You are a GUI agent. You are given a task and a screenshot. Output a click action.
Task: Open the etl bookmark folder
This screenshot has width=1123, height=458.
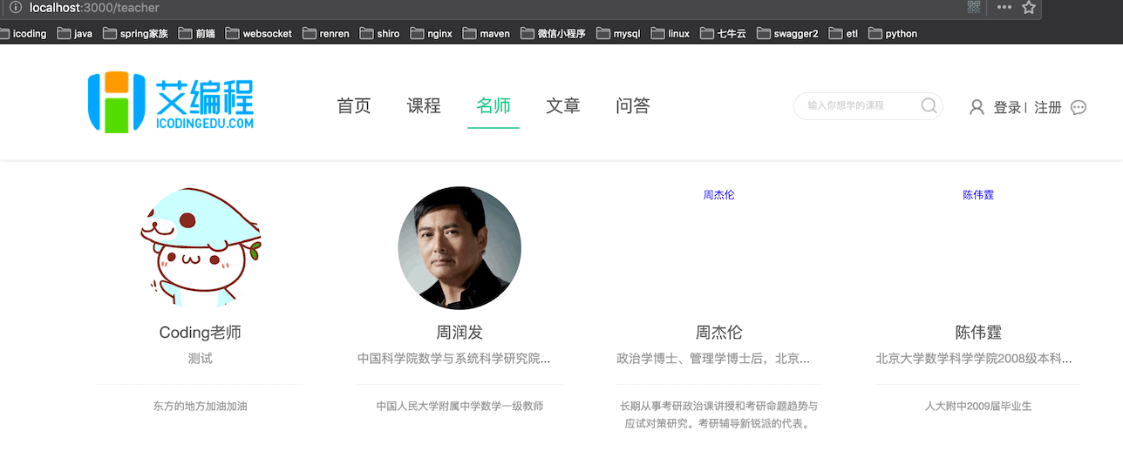coord(843,34)
